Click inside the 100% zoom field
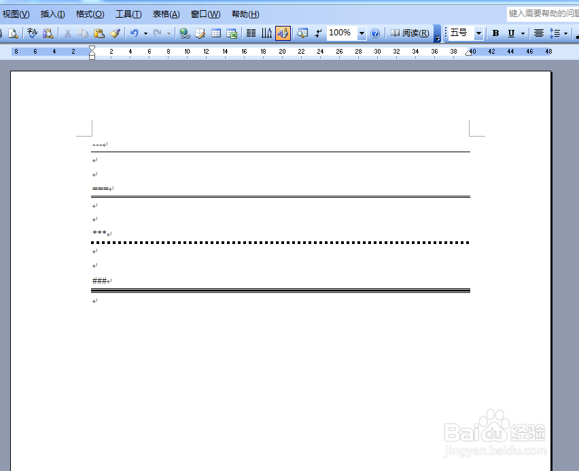The width and height of the screenshot is (579, 471). [342, 33]
